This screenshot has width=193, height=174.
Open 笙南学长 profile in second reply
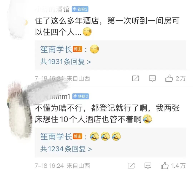tap(56, 136)
